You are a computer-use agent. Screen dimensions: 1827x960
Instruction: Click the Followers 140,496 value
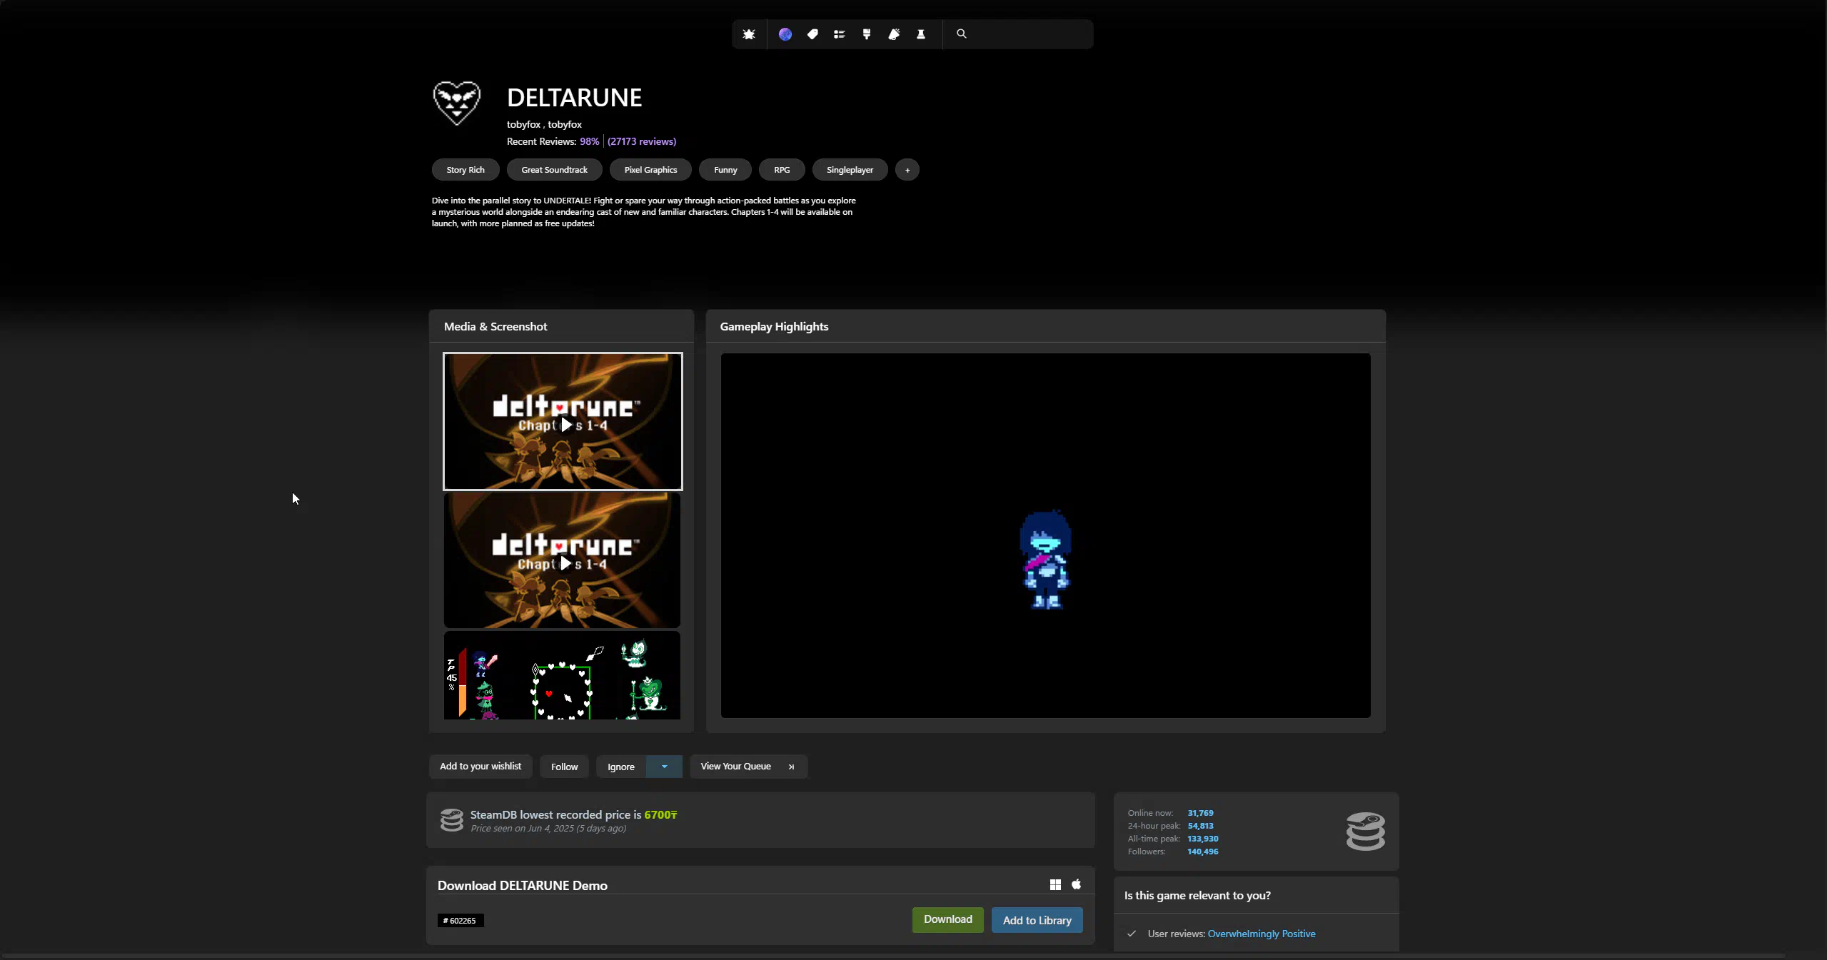click(1202, 852)
